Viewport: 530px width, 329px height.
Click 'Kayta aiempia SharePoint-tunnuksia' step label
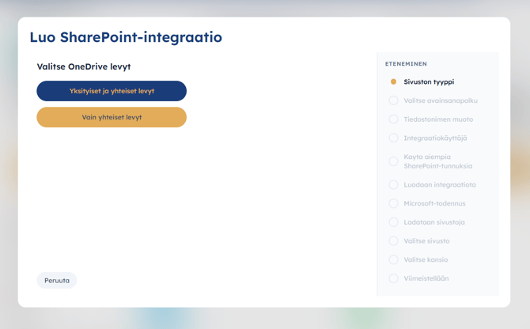pos(438,161)
